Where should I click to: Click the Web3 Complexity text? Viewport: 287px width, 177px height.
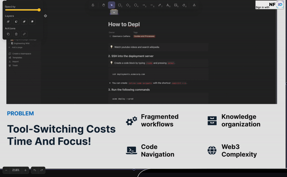point(239,151)
